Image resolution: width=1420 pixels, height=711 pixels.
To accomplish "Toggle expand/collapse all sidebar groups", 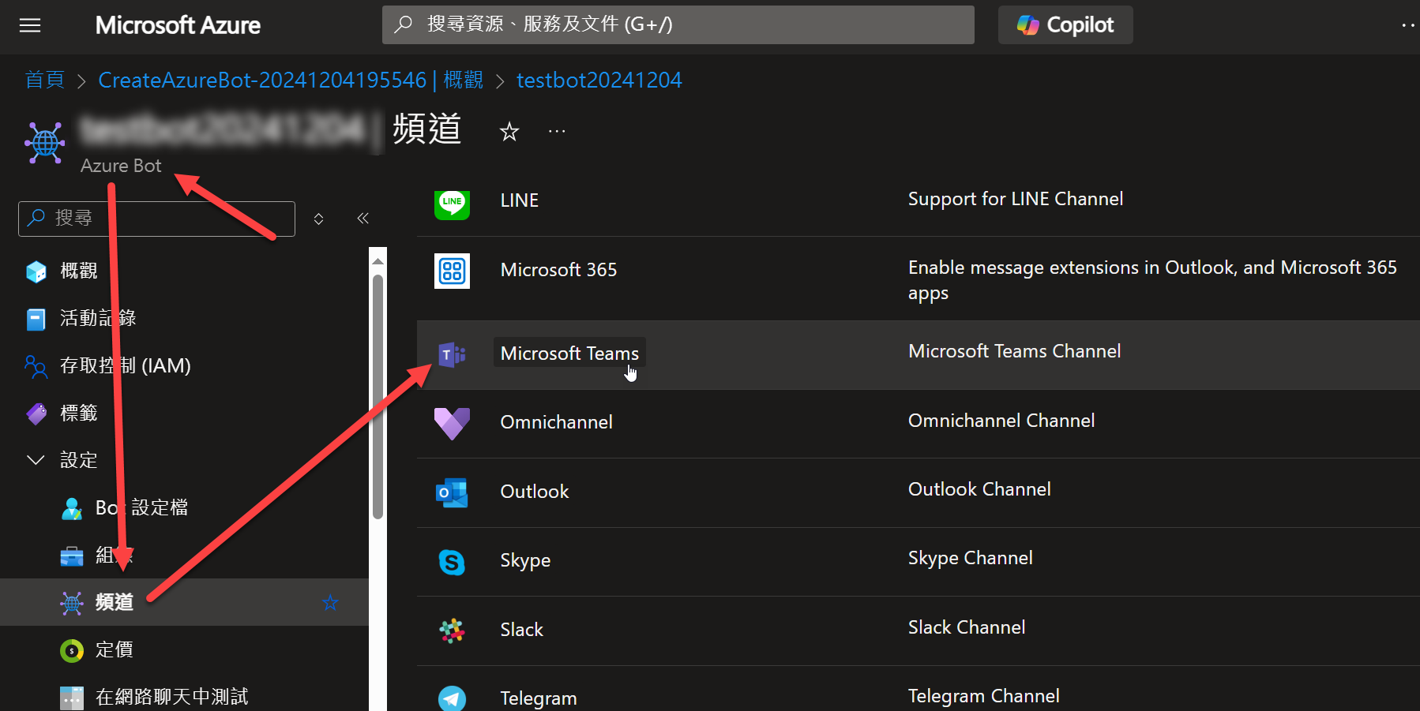I will [x=318, y=219].
